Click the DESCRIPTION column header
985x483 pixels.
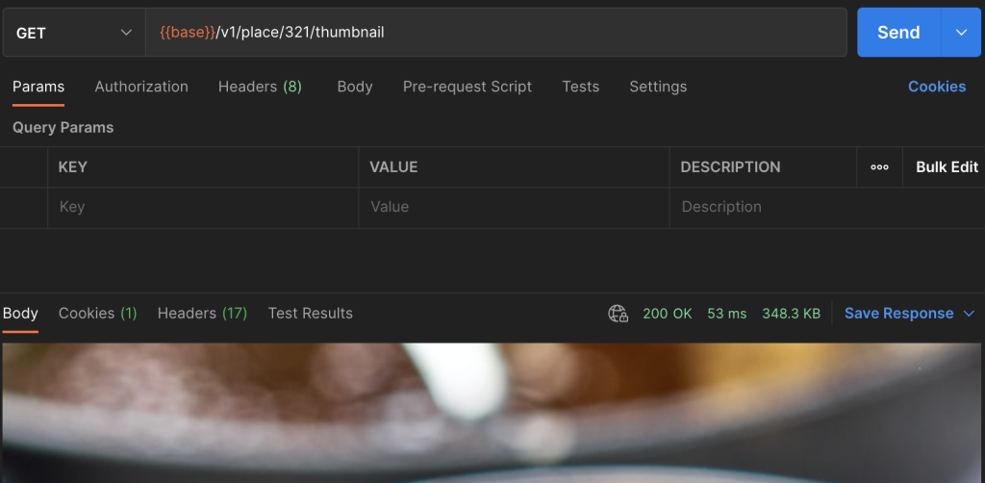point(730,167)
